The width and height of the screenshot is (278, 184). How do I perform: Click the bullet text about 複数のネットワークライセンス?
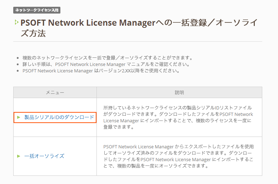point(107,58)
